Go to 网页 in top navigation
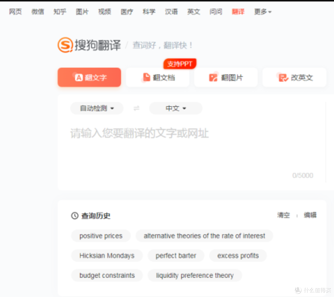Image resolution: width=334 pixels, height=297 pixels. coord(15,12)
